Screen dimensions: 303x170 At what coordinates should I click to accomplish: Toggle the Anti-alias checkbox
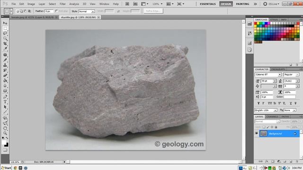[57, 11]
